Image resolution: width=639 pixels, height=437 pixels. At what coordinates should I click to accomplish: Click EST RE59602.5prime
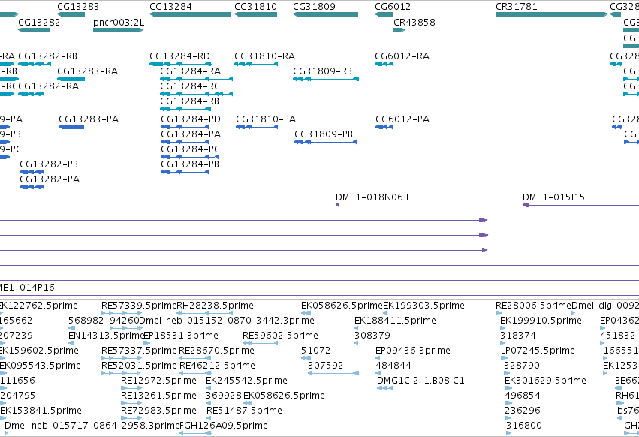pyautogui.click(x=280, y=336)
